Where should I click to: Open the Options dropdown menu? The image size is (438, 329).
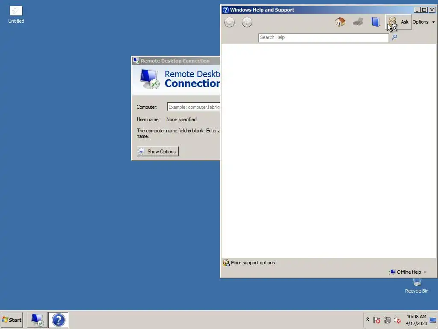(x=423, y=22)
